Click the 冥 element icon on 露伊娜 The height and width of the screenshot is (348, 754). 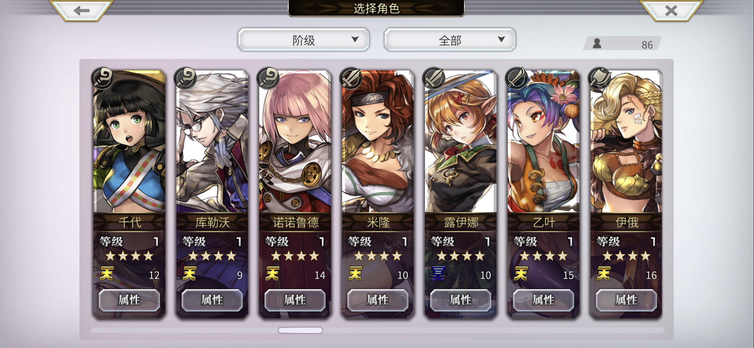click(438, 274)
